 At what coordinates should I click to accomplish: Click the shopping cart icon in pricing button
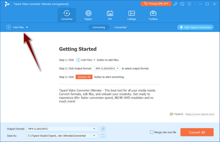click(x=146, y=4)
